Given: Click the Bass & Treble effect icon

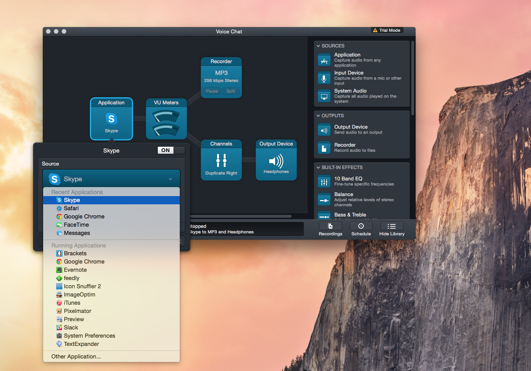Looking at the screenshot, I should 324,215.
